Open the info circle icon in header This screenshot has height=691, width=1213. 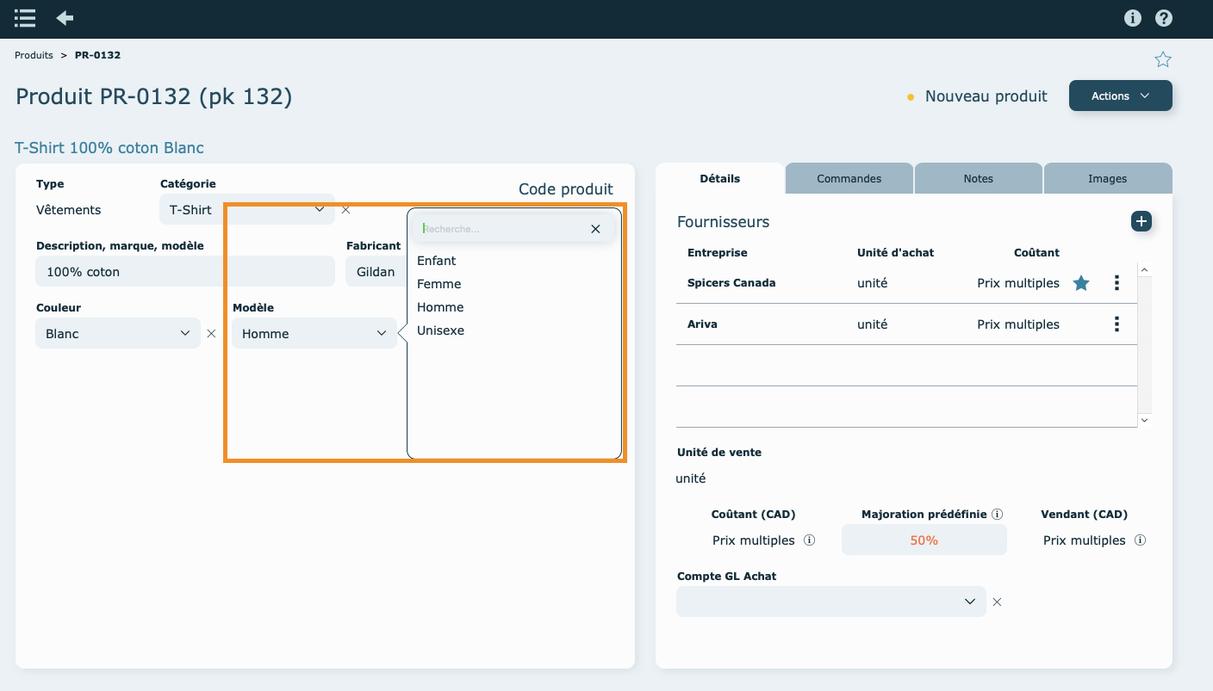pyautogui.click(x=1133, y=18)
